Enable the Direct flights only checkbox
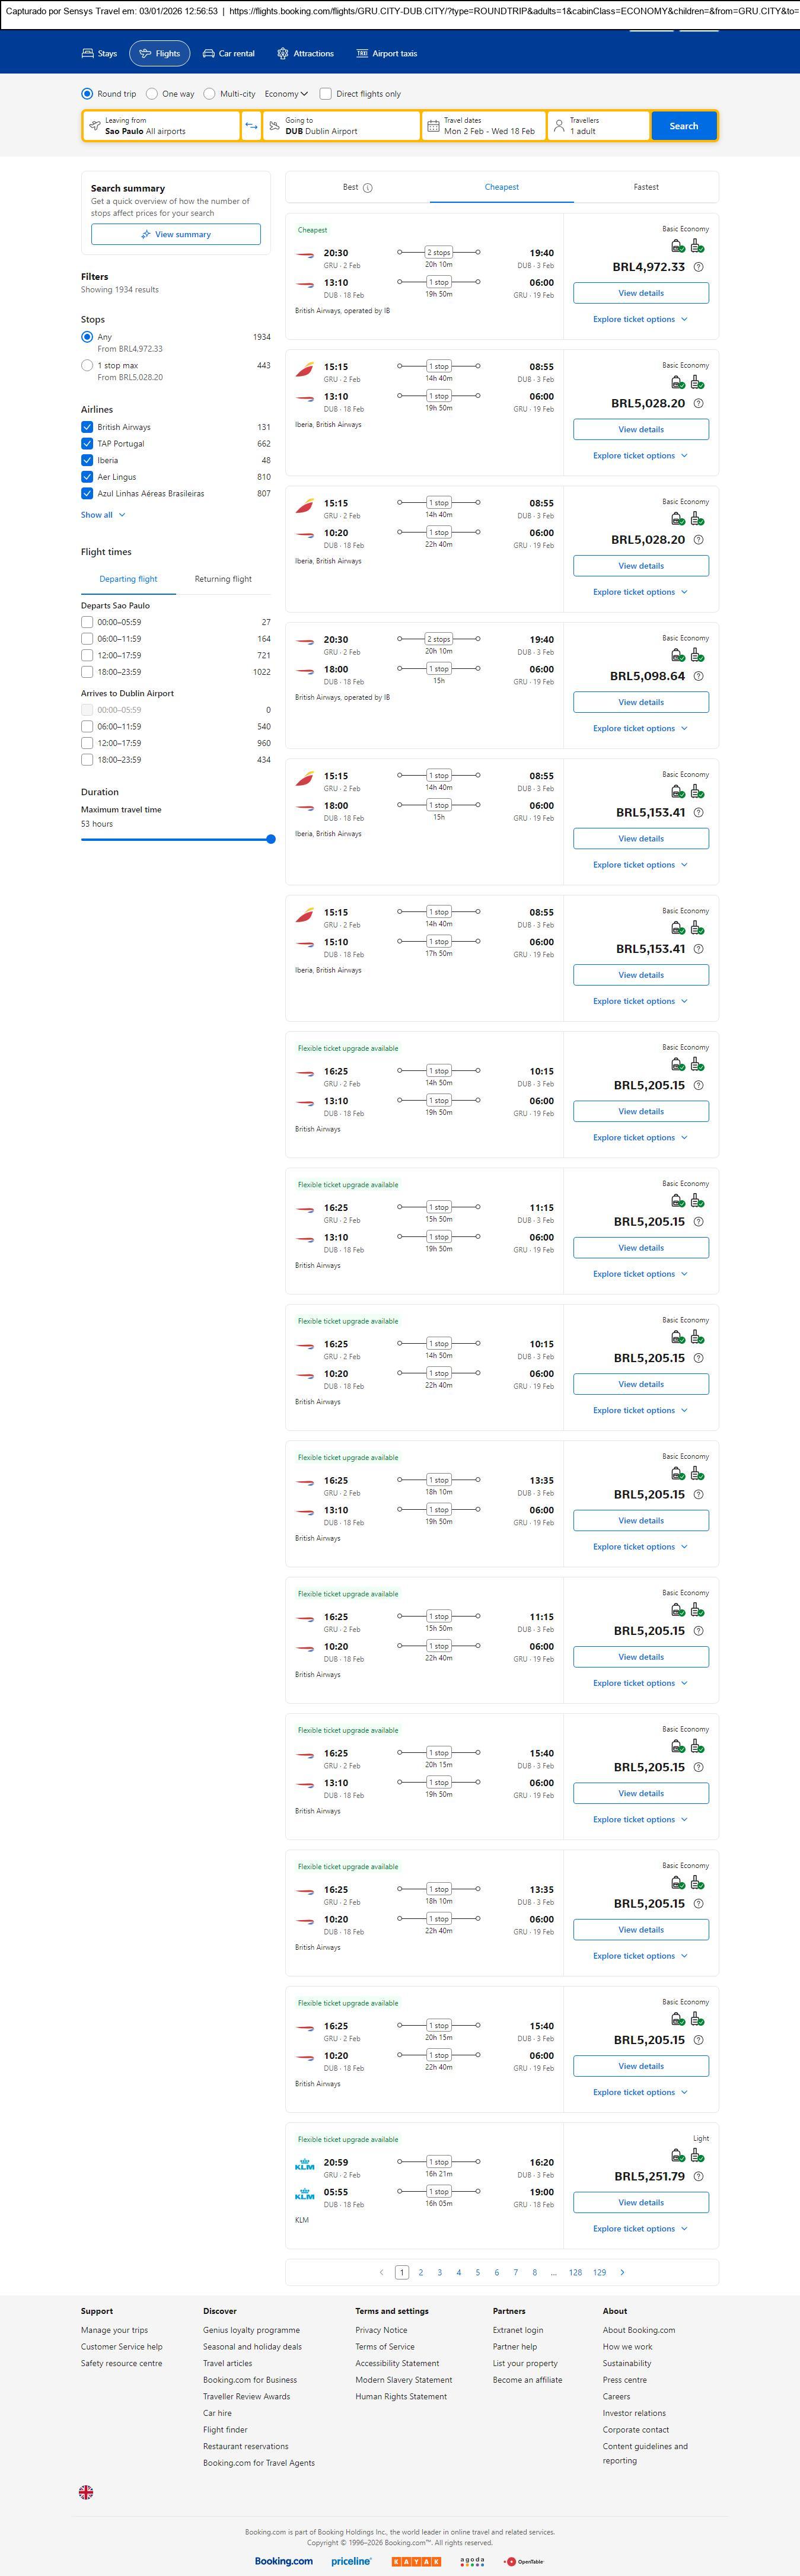The height and width of the screenshot is (2576, 800). coord(325,94)
